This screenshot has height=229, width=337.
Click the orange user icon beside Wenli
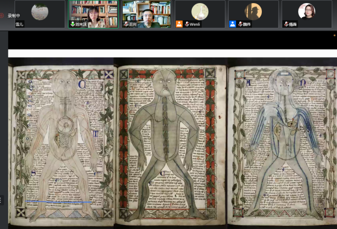click(x=179, y=24)
